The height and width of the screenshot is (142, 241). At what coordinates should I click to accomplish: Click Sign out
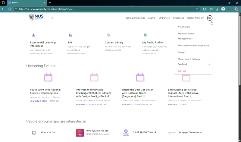point(182,71)
